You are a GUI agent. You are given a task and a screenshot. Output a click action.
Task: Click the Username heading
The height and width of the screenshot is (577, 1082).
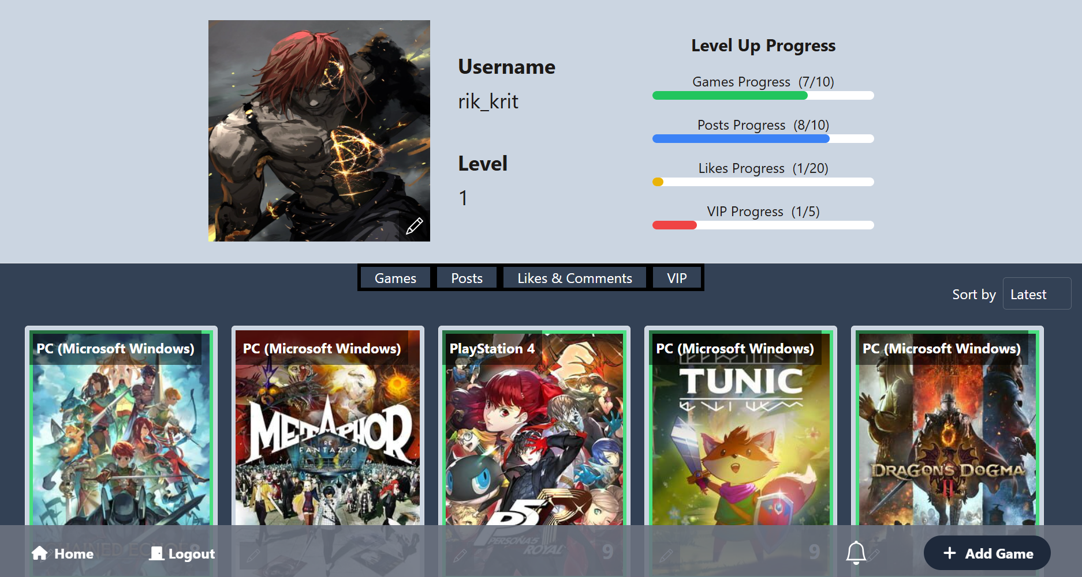coord(506,67)
